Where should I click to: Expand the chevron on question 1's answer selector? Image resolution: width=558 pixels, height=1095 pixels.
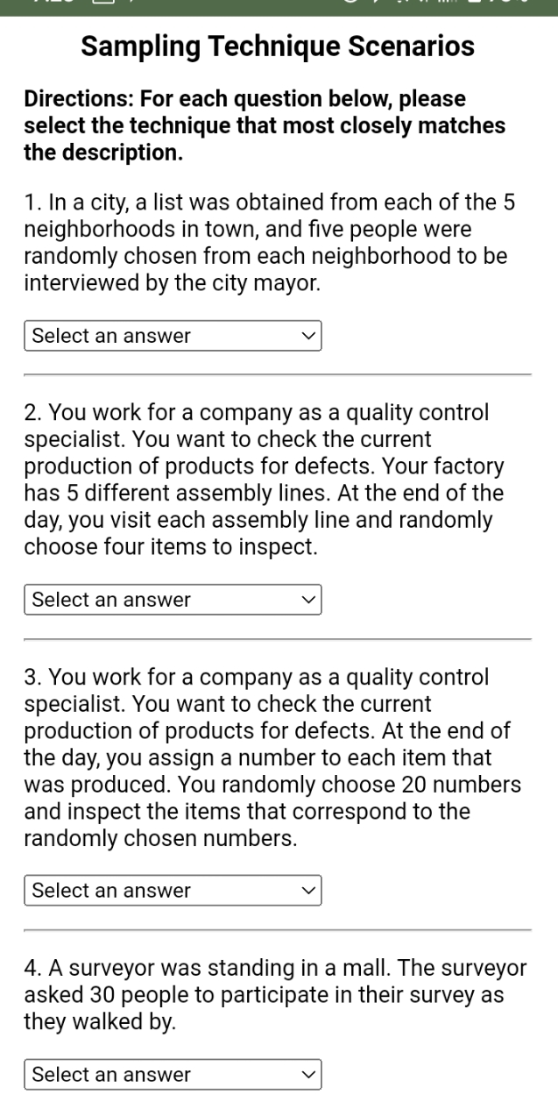click(x=308, y=336)
